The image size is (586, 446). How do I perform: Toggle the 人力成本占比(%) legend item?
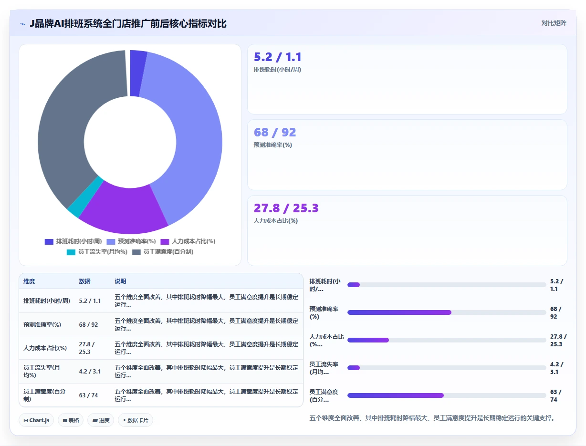[188, 241]
